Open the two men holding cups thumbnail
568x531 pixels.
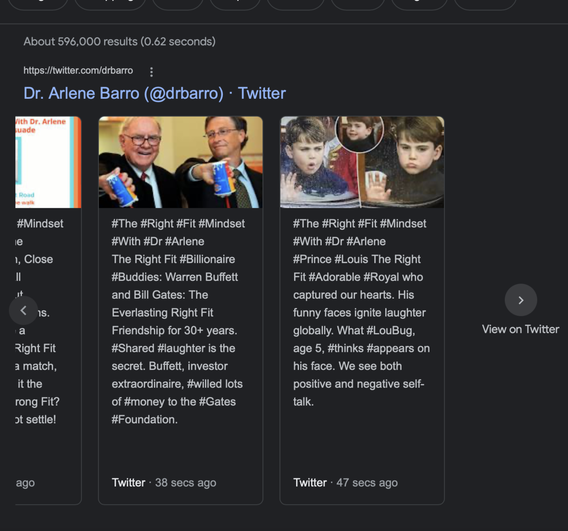[x=180, y=162]
